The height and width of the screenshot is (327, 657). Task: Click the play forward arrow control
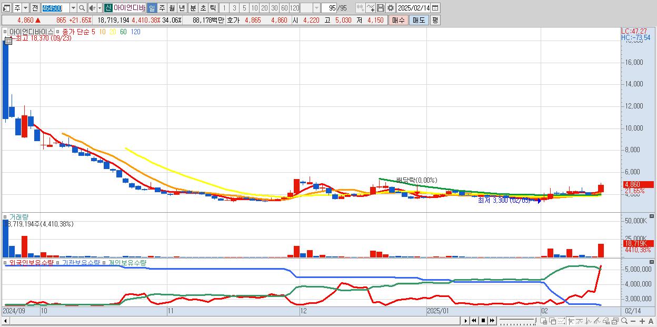click(465, 321)
